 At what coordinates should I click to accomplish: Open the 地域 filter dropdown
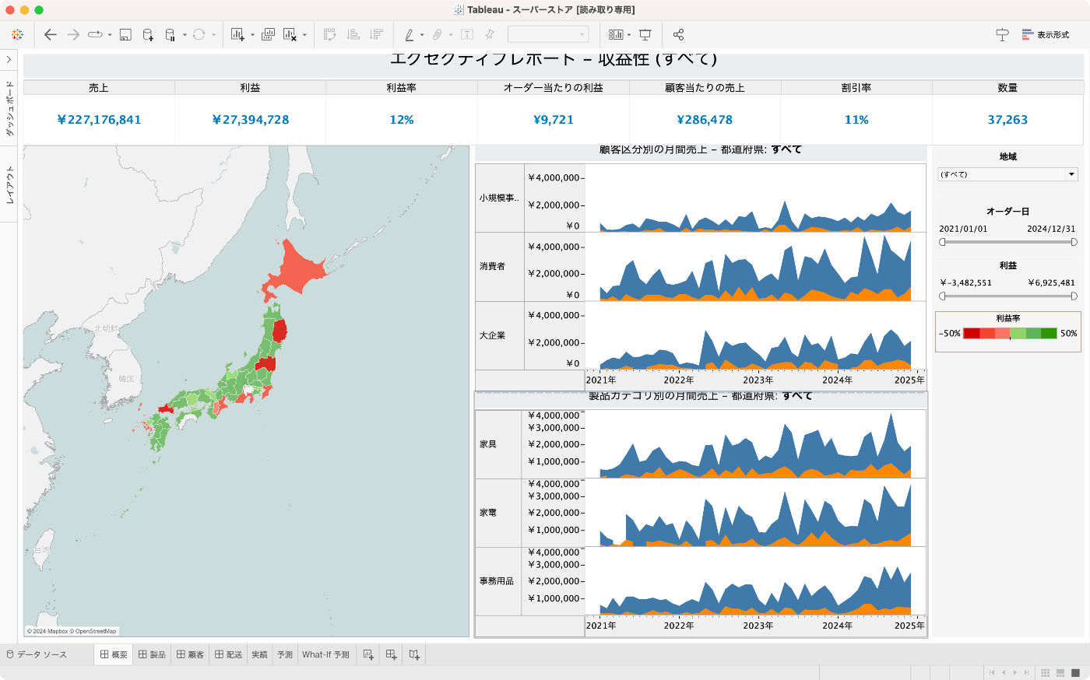[x=1007, y=174]
